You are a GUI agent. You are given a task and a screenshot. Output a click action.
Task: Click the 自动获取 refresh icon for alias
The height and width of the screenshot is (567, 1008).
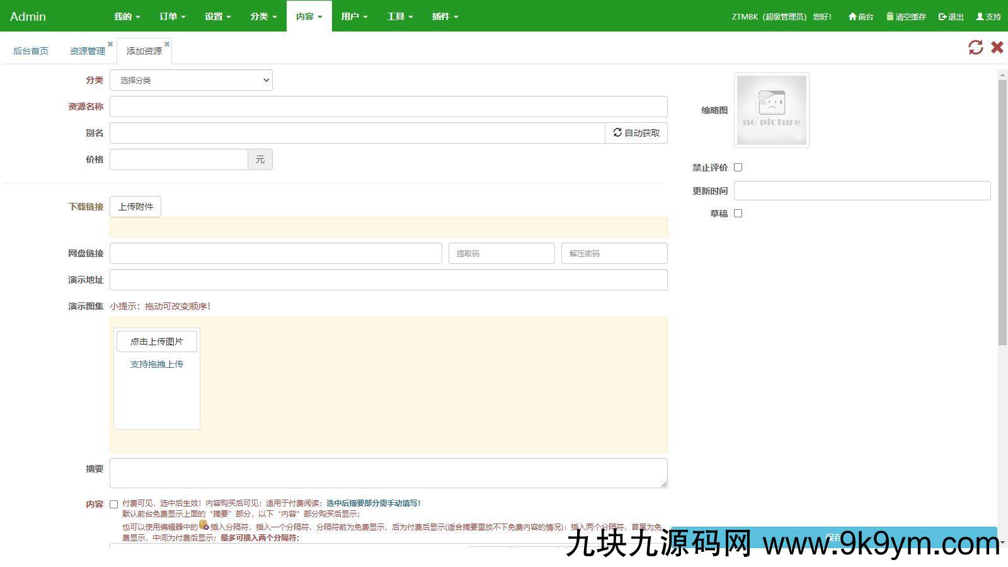click(617, 132)
